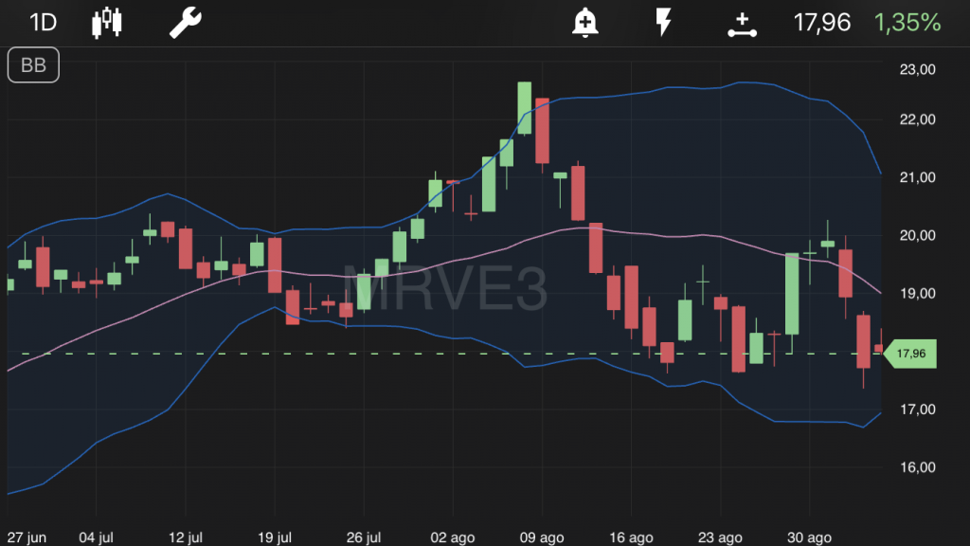Tap the 23 ago date label

pyautogui.click(x=720, y=537)
